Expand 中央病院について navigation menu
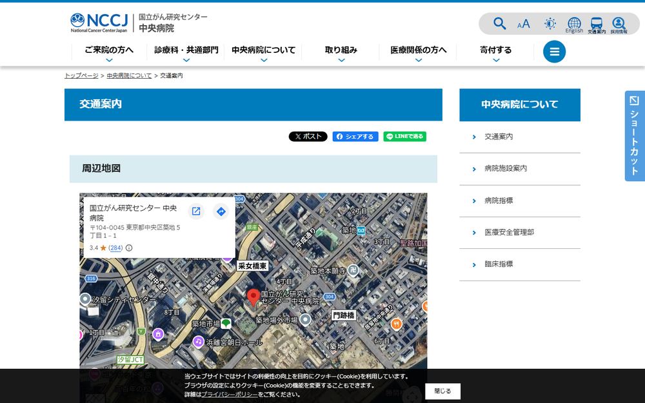 264,53
